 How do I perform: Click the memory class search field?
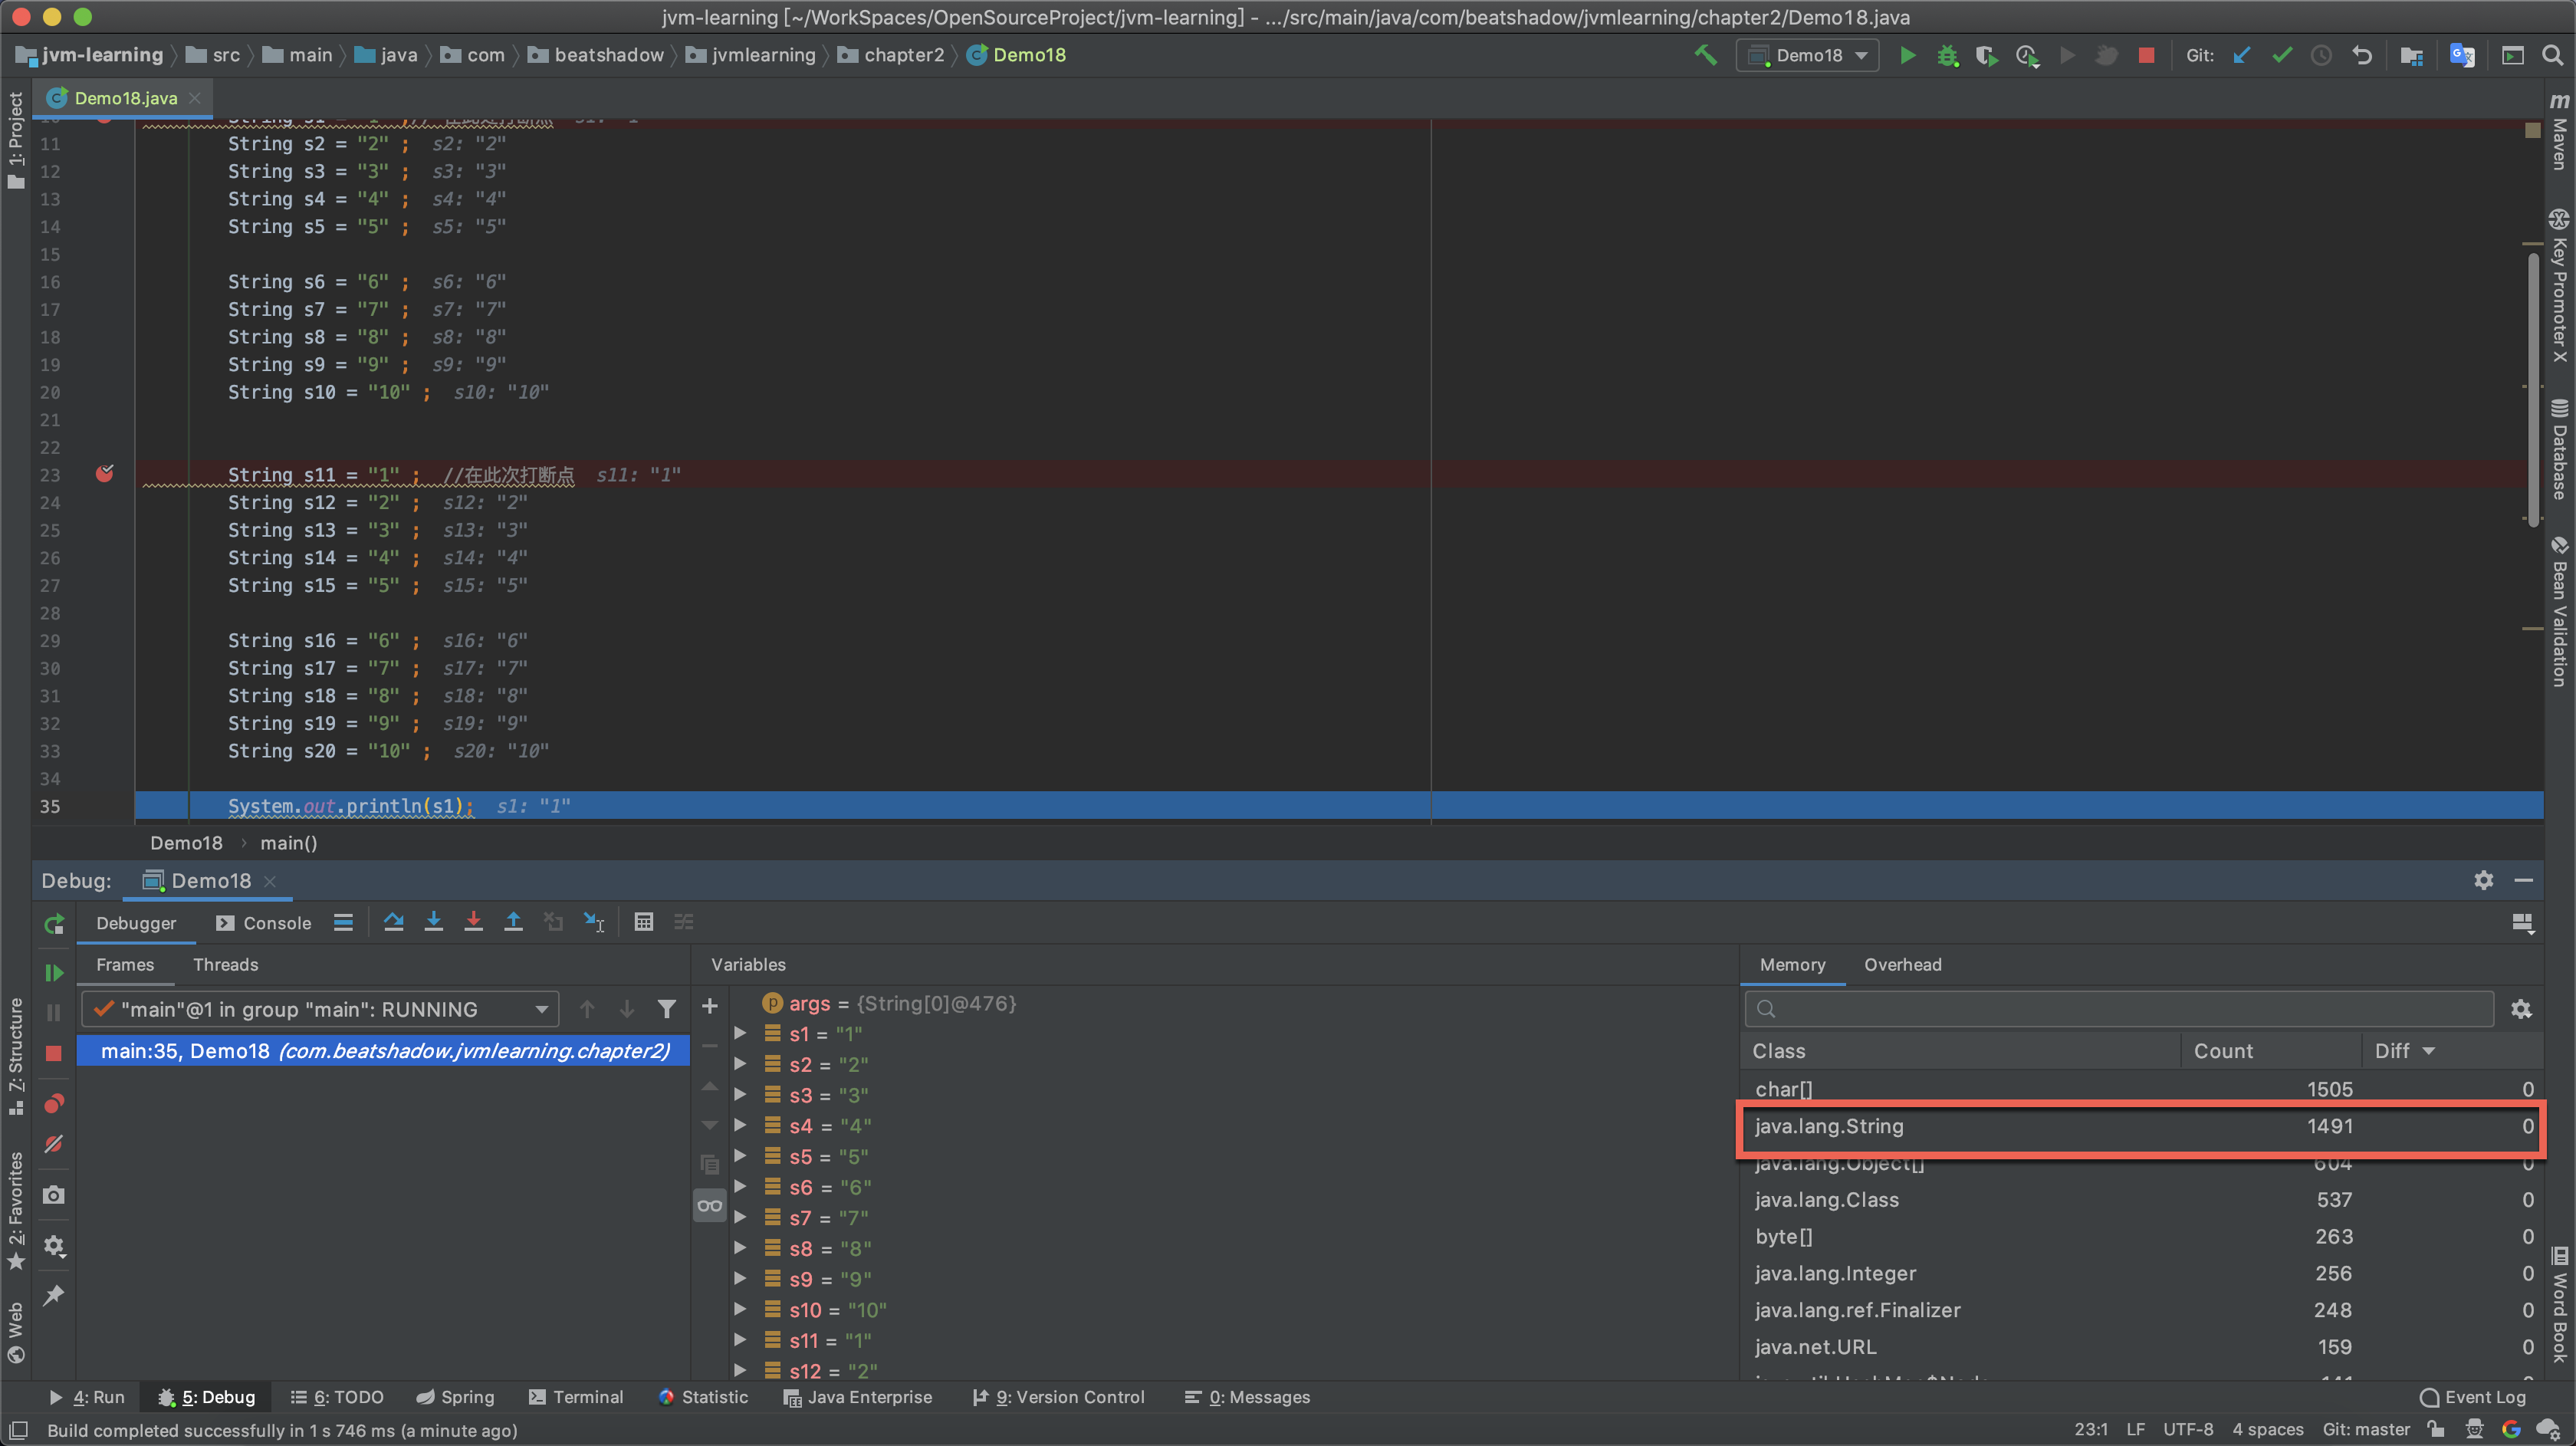[x=2118, y=1009]
